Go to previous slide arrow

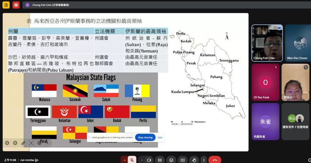(7, 143)
